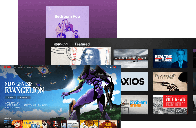The width and height of the screenshot is (196, 128).
Task: Open Netflix notifications bell
Action: (x=111, y=67)
